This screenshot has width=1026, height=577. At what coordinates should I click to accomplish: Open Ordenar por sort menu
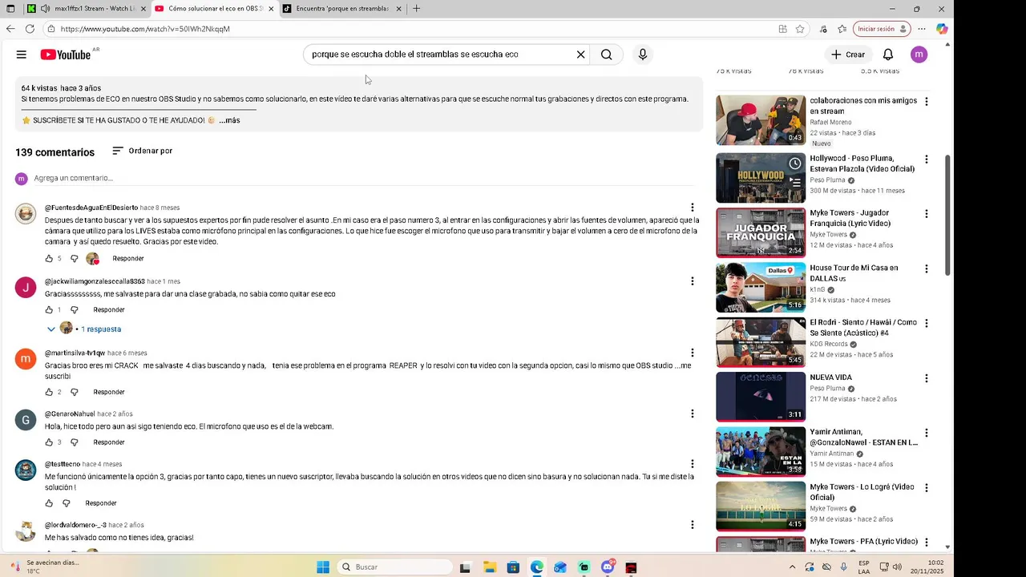tap(142, 151)
